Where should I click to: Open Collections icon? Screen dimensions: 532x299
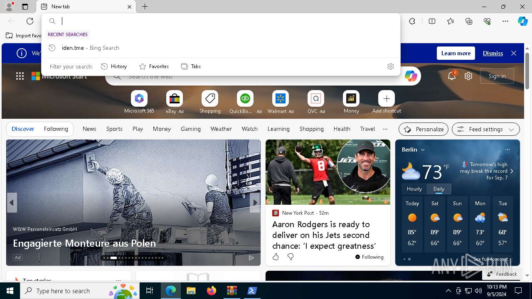click(x=469, y=21)
